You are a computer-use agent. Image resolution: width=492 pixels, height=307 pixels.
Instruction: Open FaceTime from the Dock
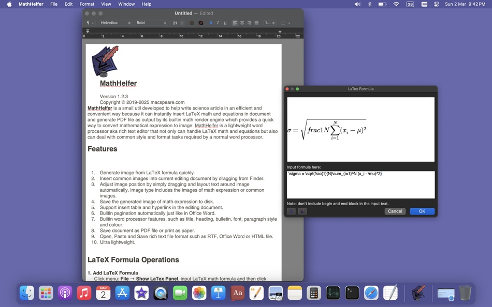pyautogui.click(x=180, y=293)
